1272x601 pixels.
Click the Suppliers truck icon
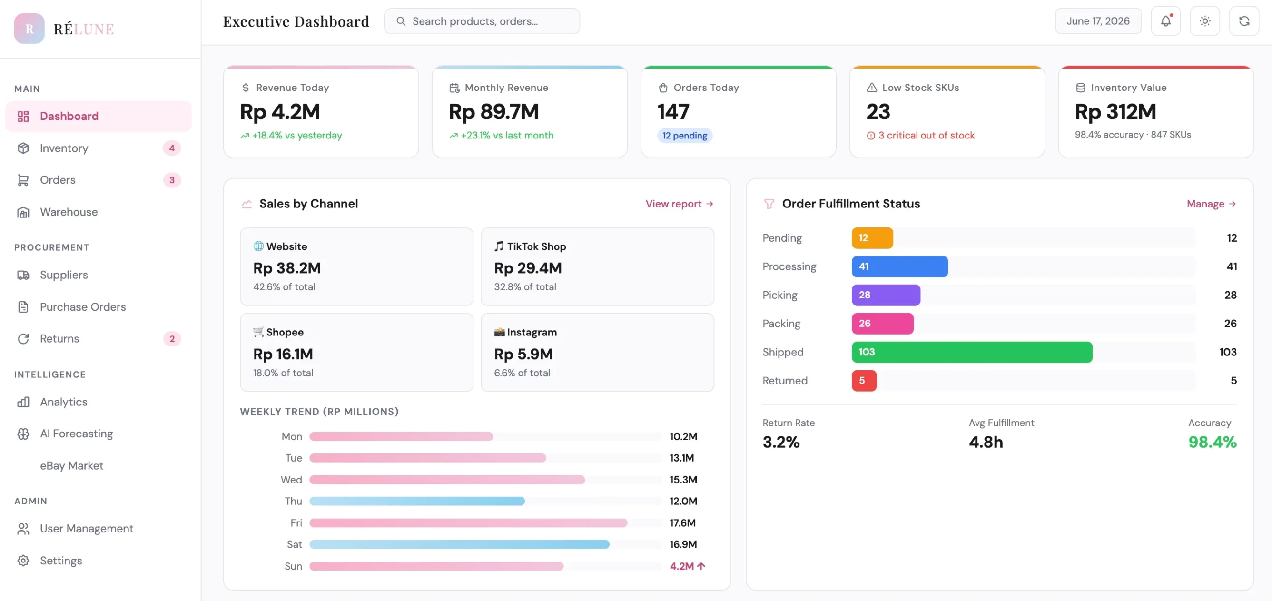coord(23,275)
